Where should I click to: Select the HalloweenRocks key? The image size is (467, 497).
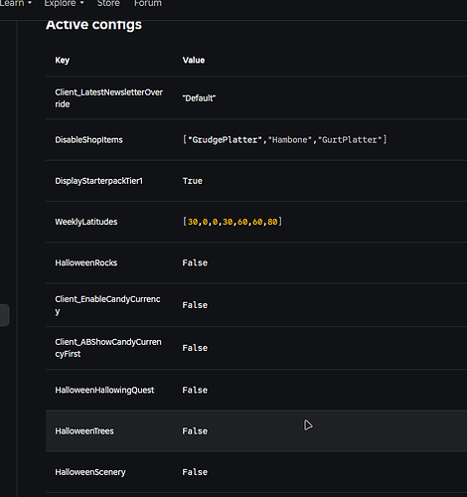tap(86, 262)
